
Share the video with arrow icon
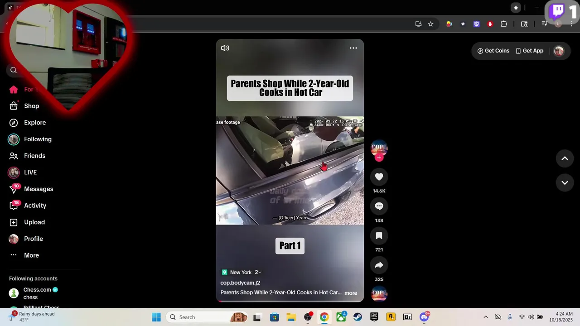point(379,265)
